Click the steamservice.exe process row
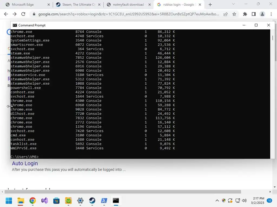 [x=93, y=75]
